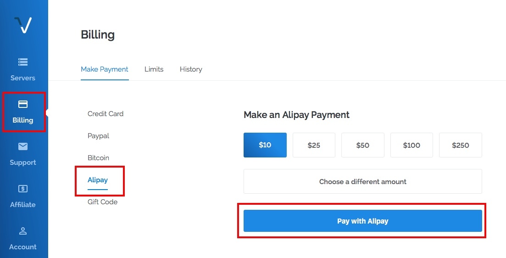Select the $100 payment amount
The width and height of the screenshot is (506, 258).
pos(411,145)
